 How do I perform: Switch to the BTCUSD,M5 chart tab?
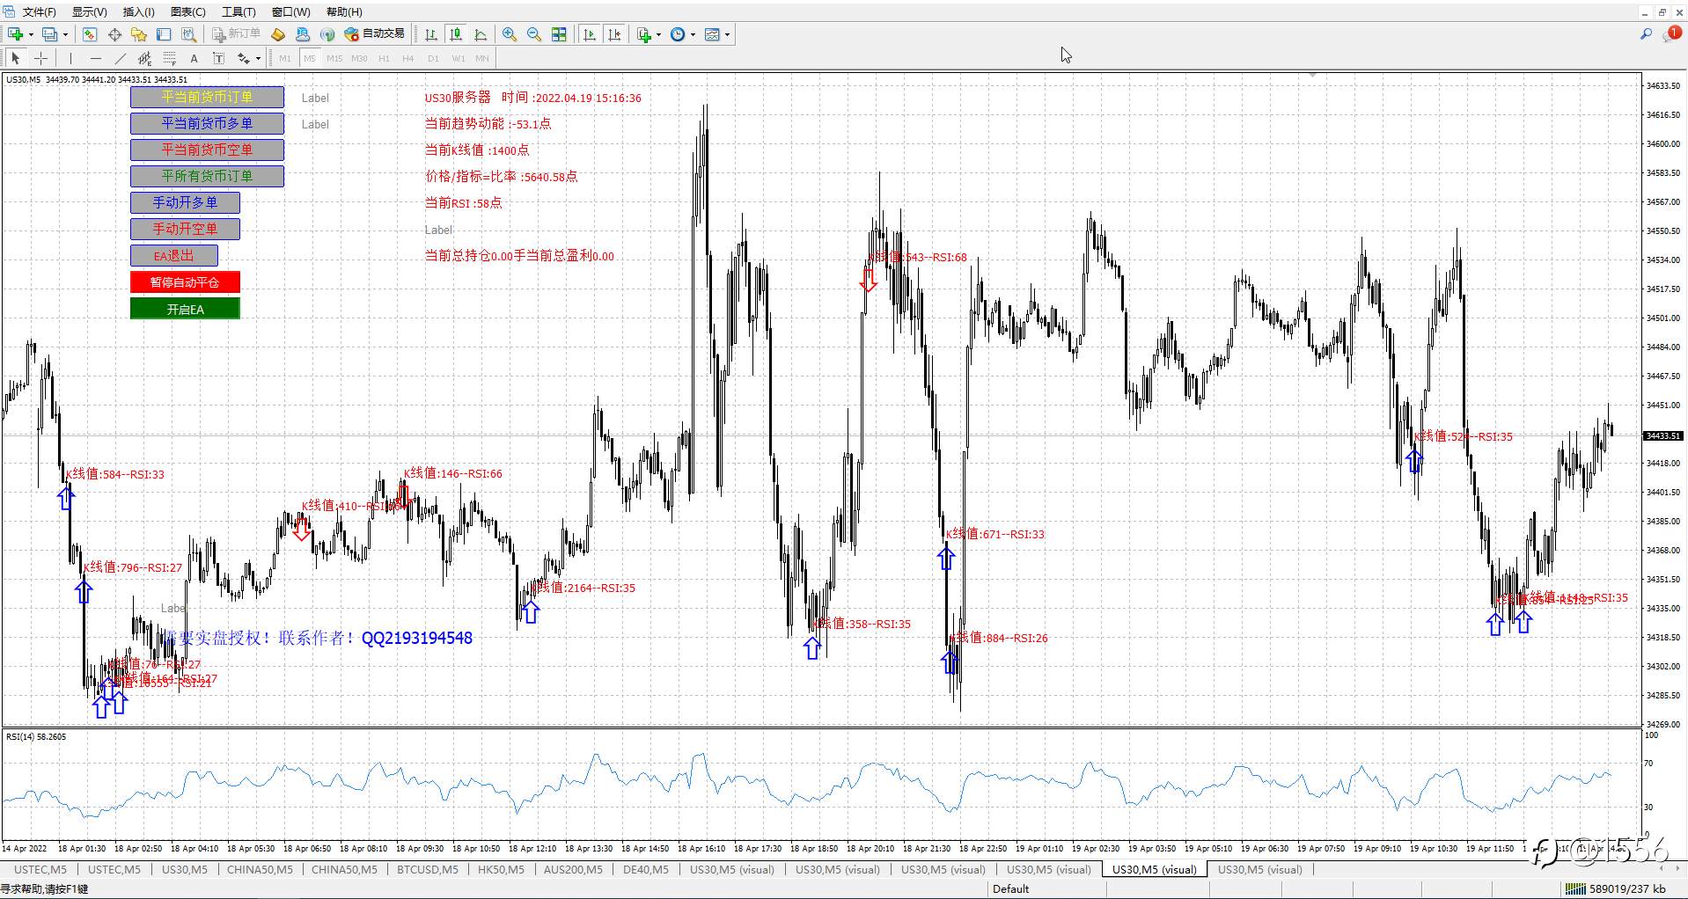click(427, 869)
